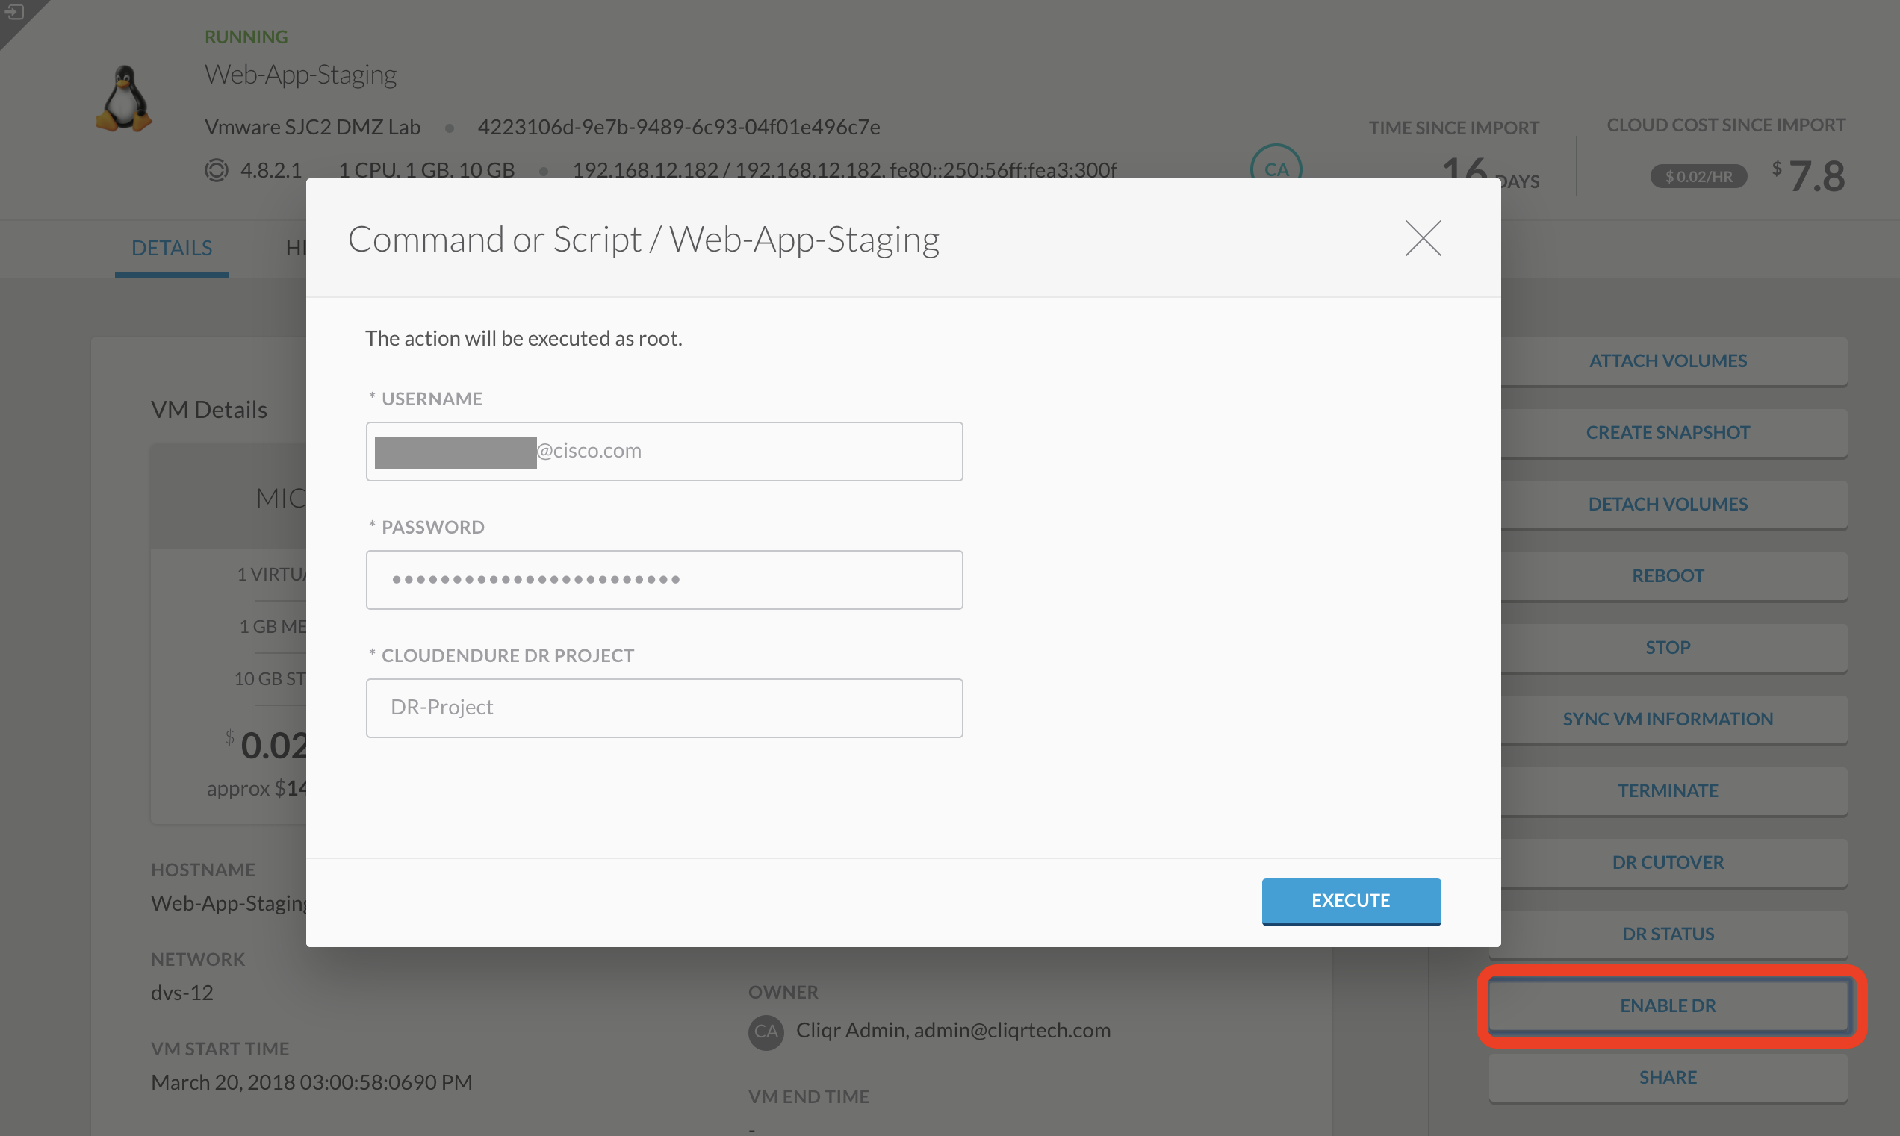
Task: Click the Password input field
Action: [x=664, y=579]
